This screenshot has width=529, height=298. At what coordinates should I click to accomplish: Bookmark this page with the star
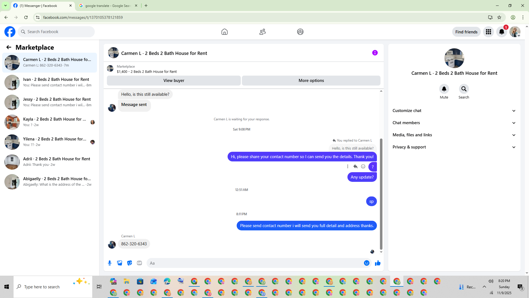(x=499, y=17)
